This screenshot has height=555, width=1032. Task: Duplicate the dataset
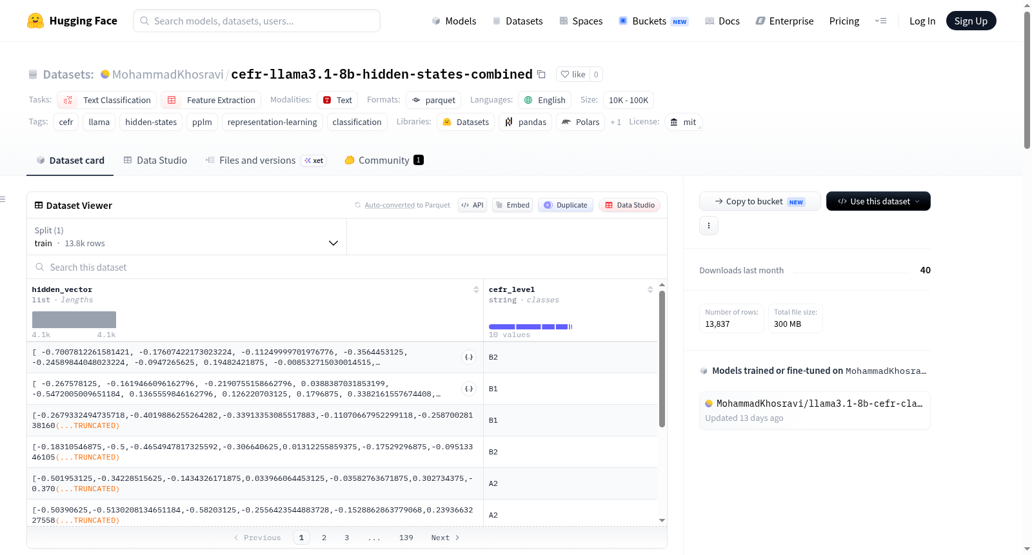coord(566,205)
